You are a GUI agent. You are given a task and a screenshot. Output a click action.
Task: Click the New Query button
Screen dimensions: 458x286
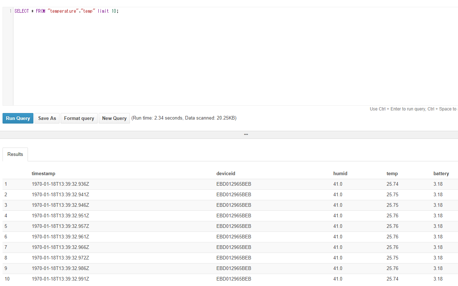114,118
